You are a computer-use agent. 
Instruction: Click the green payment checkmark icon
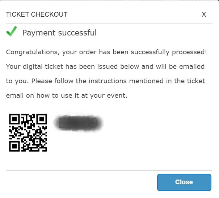[12, 31]
